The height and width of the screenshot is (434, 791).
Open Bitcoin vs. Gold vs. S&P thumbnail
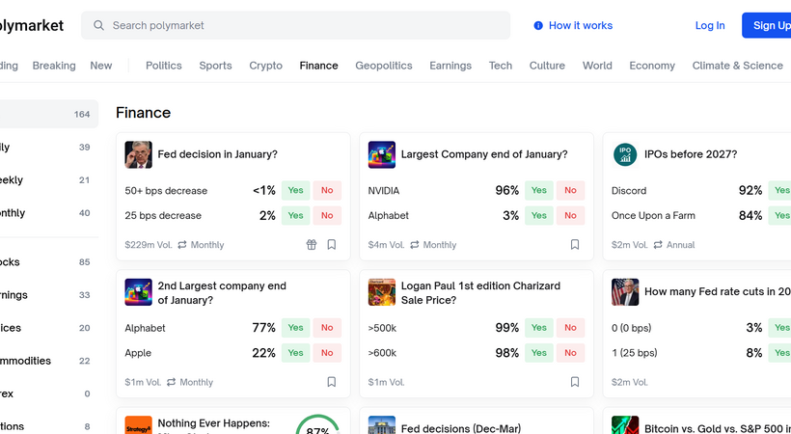click(x=625, y=425)
